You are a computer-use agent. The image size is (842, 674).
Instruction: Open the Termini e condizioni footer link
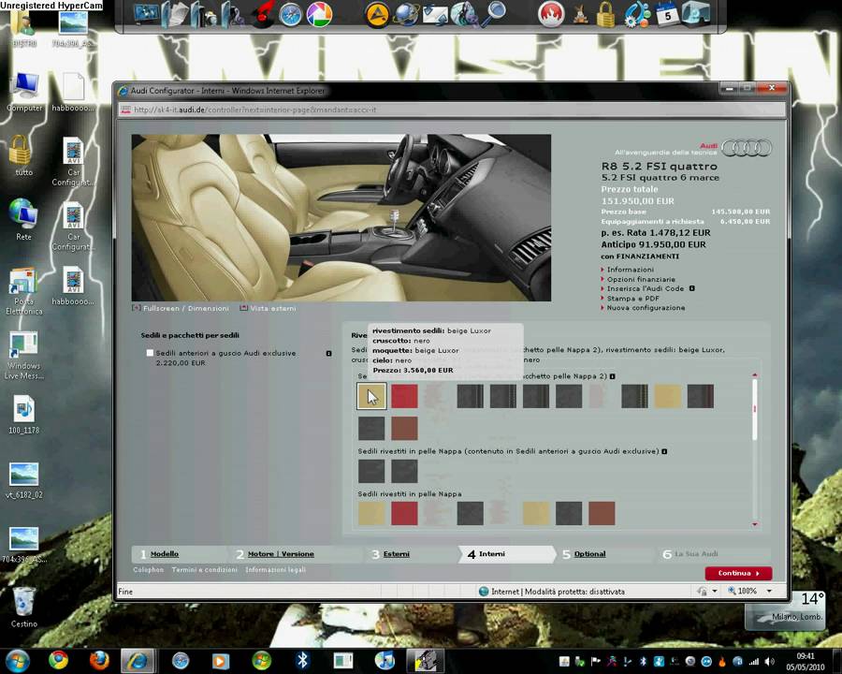click(205, 570)
